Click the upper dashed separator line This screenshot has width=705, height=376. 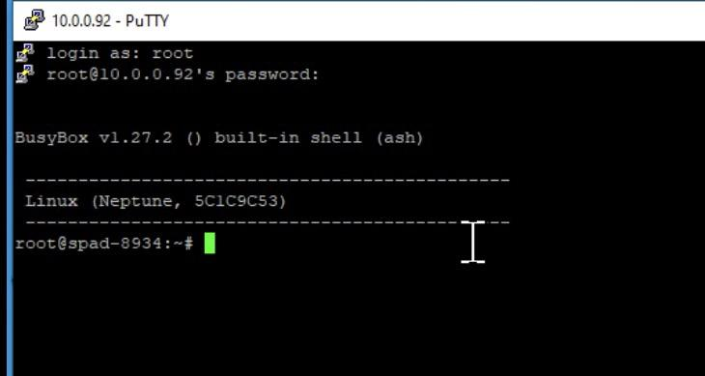pyautogui.click(x=268, y=181)
